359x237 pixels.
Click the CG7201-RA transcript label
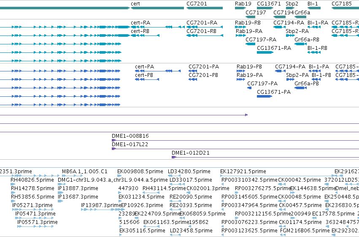[202, 23]
